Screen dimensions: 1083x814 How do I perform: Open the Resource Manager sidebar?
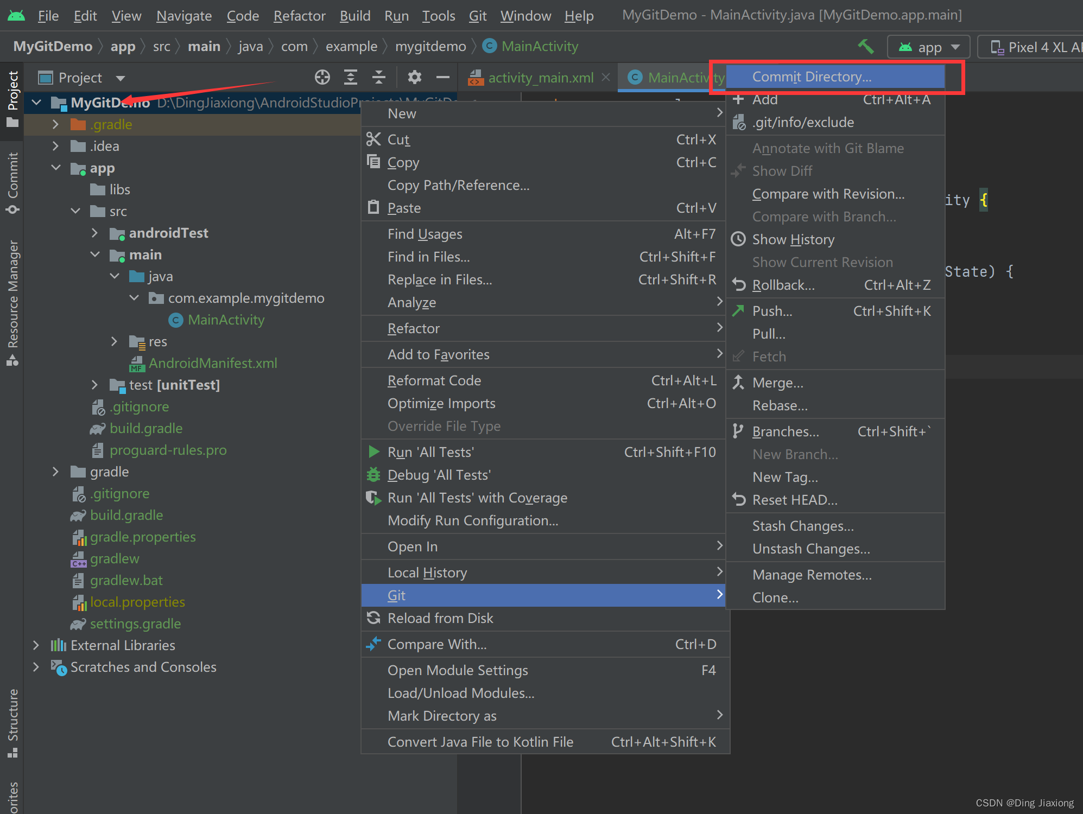[x=12, y=303]
